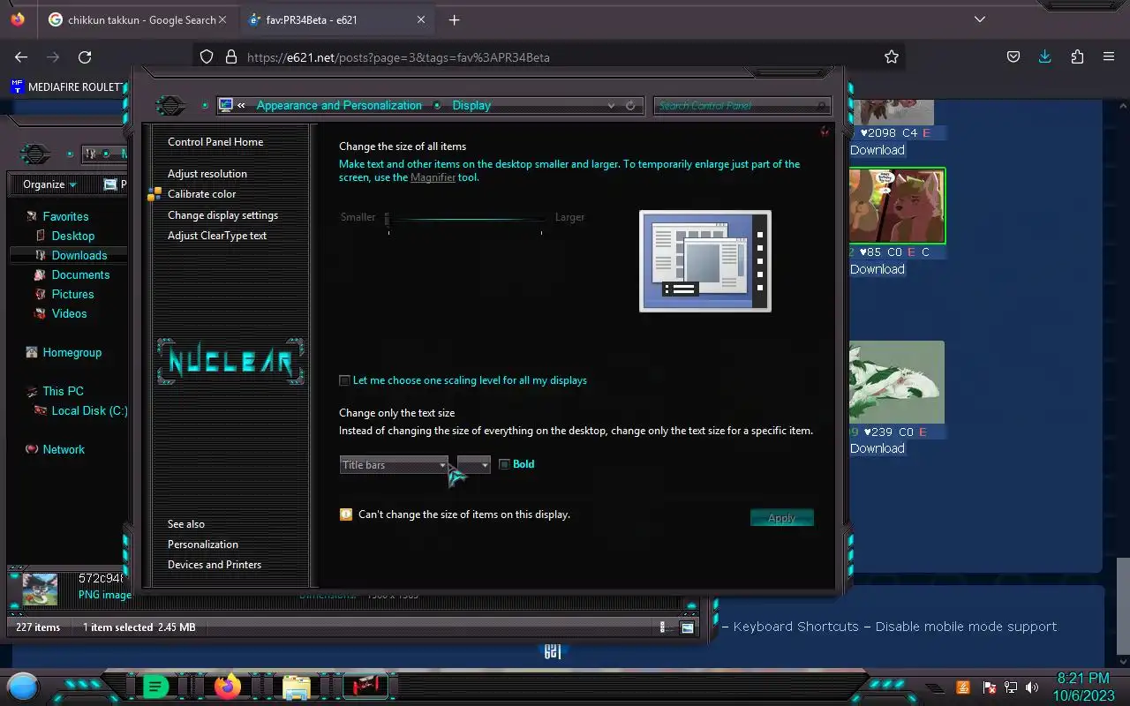Viewport: 1130px width, 706px height.
Task: Open the Start orb on the taskbar
Action: [x=23, y=687]
